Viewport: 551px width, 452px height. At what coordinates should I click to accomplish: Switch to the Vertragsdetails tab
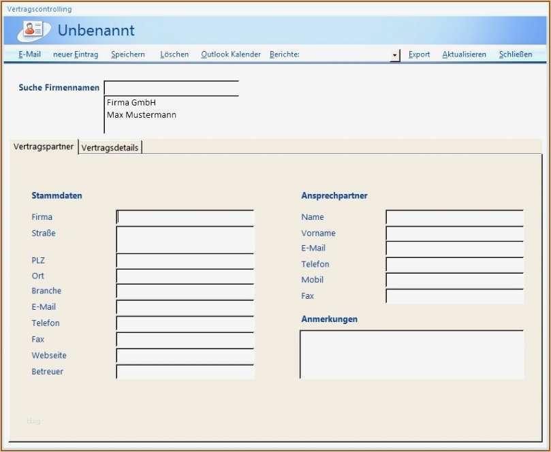coord(110,148)
